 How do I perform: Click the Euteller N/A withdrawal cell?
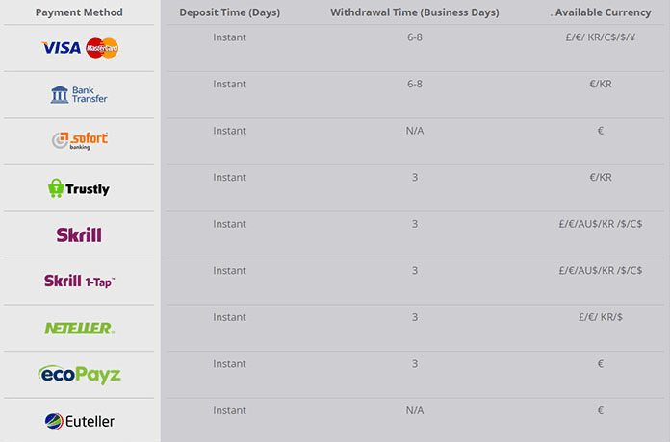415,410
